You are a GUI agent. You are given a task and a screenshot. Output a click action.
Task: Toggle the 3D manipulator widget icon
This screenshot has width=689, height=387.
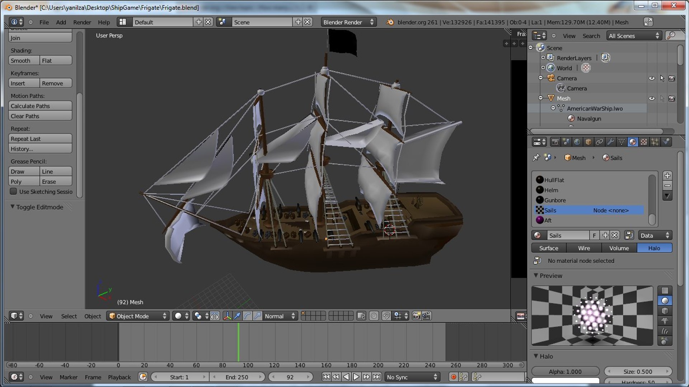pyautogui.click(x=227, y=316)
